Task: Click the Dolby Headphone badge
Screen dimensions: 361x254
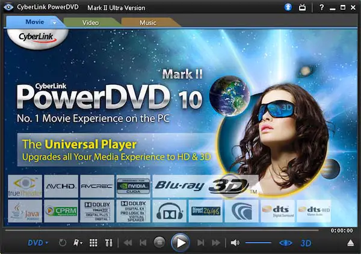Action: click(170, 211)
